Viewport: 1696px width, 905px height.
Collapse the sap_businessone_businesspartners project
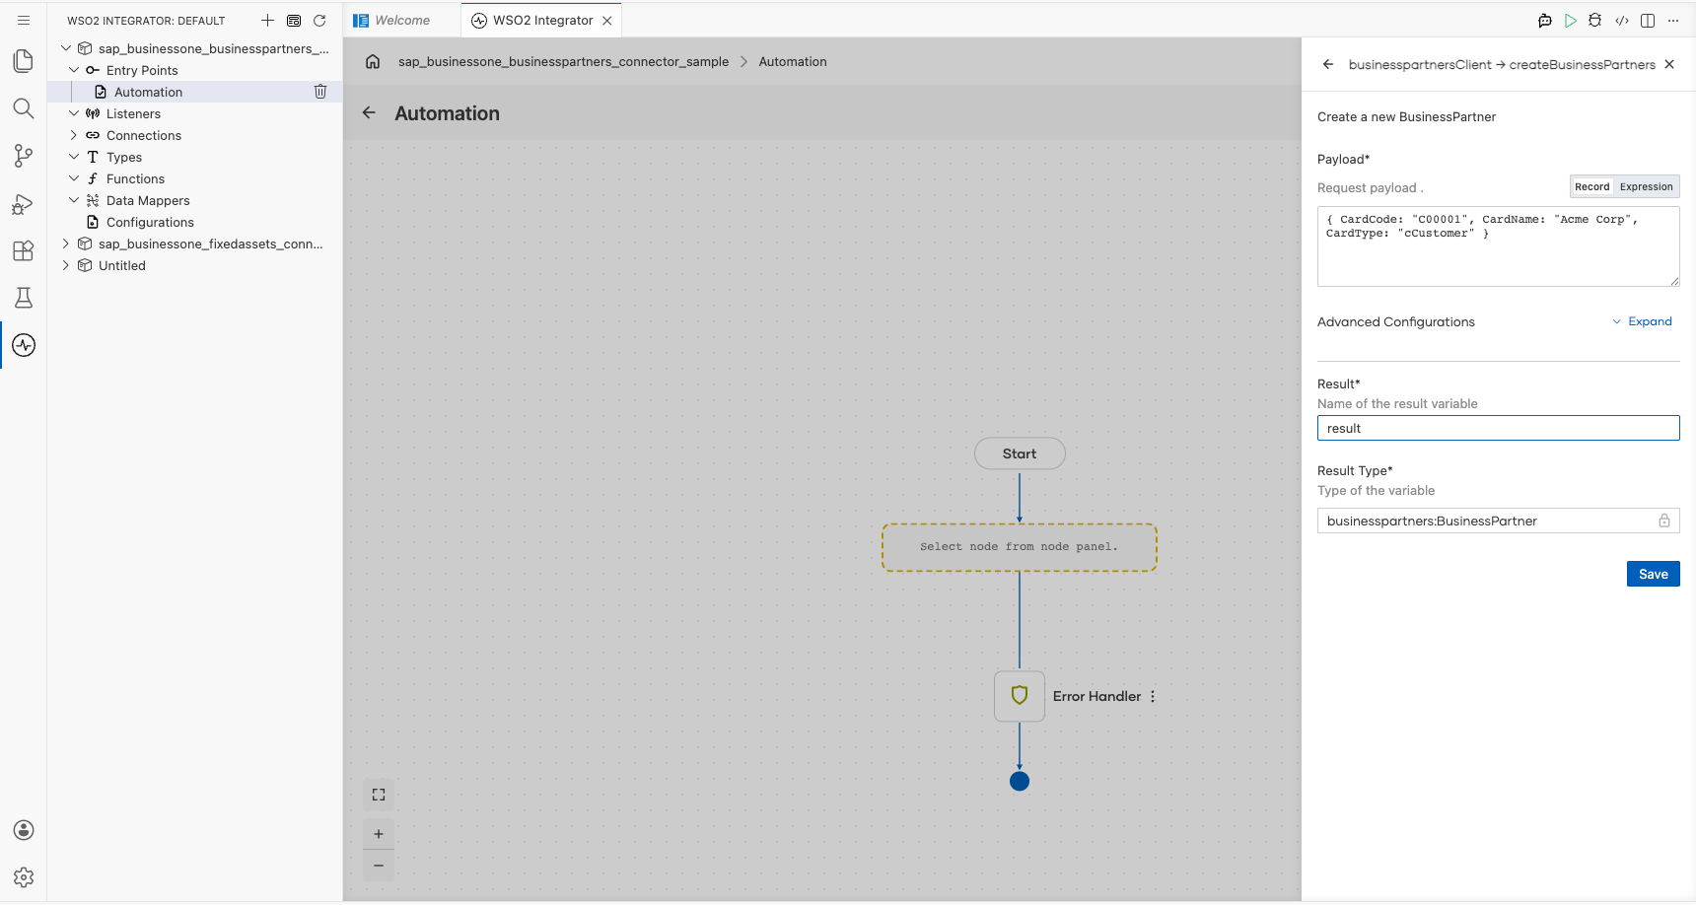[66, 48]
